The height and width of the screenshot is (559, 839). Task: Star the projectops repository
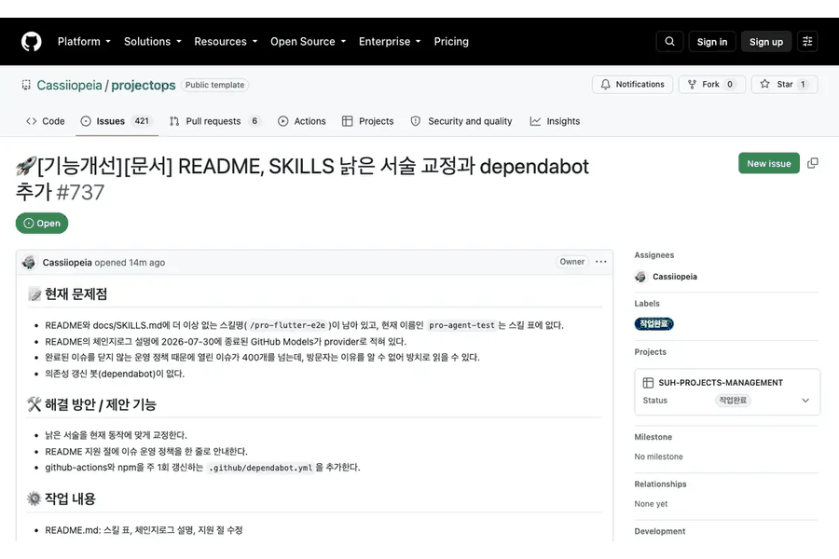click(784, 85)
